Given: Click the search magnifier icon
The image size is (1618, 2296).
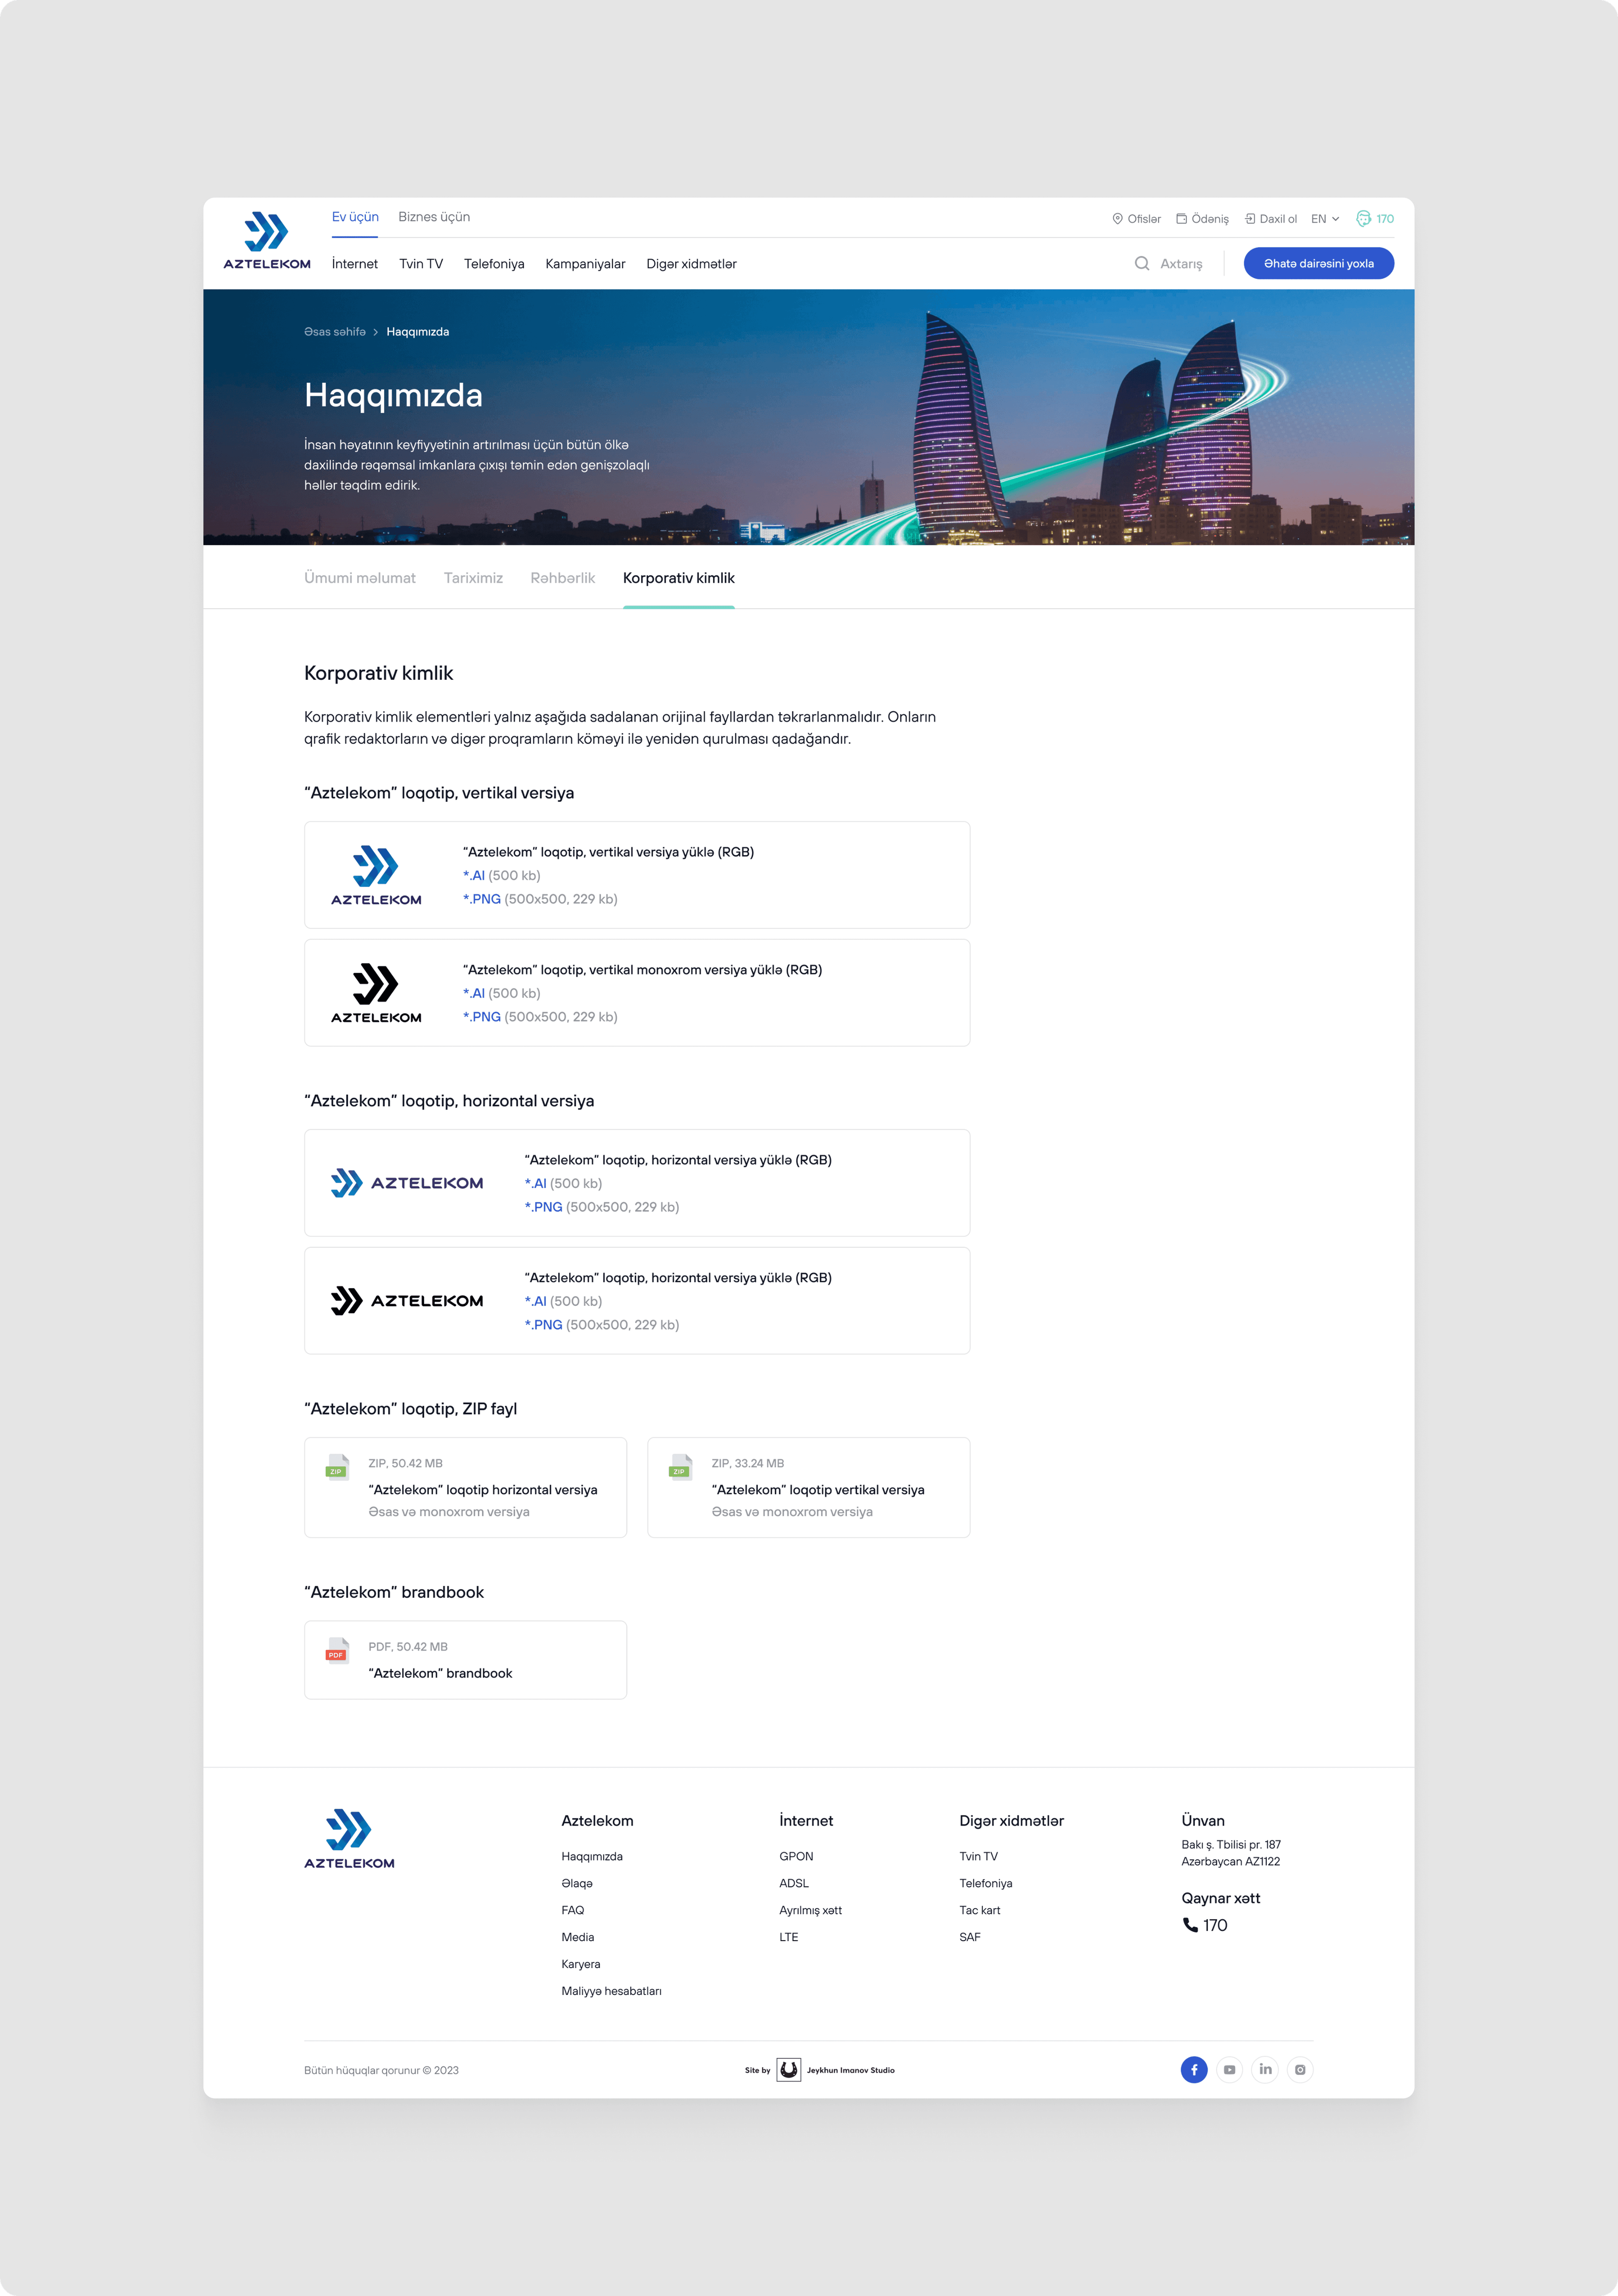Looking at the screenshot, I should [1142, 264].
